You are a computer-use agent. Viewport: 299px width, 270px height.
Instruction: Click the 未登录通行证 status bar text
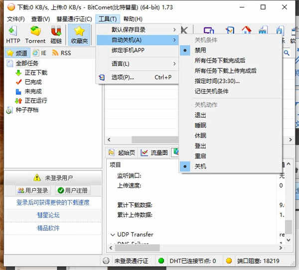(131, 261)
